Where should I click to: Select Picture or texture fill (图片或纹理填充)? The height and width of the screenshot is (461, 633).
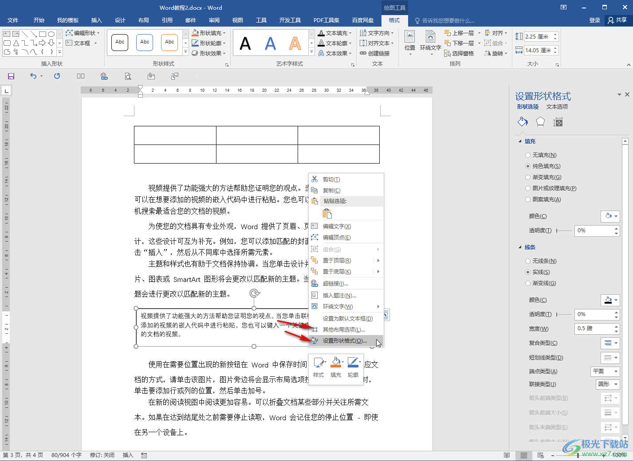(551, 188)
